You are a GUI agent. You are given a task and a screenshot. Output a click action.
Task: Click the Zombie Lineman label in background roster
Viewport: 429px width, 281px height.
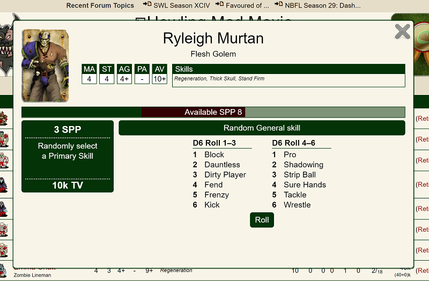click(32, 275)
